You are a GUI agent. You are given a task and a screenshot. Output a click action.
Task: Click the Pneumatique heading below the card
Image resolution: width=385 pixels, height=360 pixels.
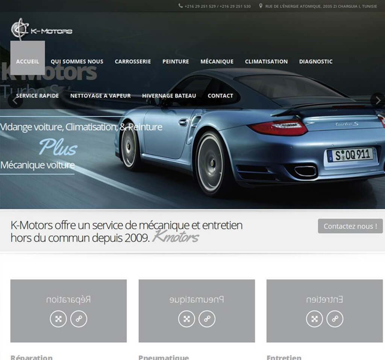pos(164,357)
